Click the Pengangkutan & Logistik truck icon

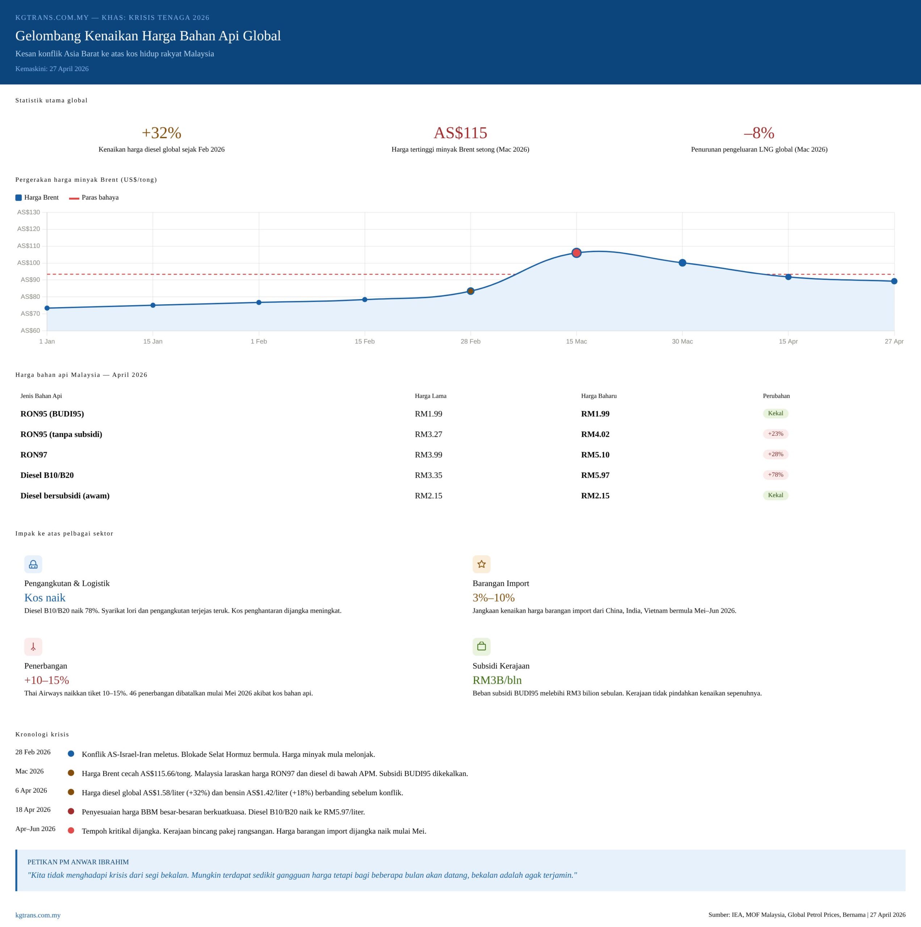[x=33, y=564]
